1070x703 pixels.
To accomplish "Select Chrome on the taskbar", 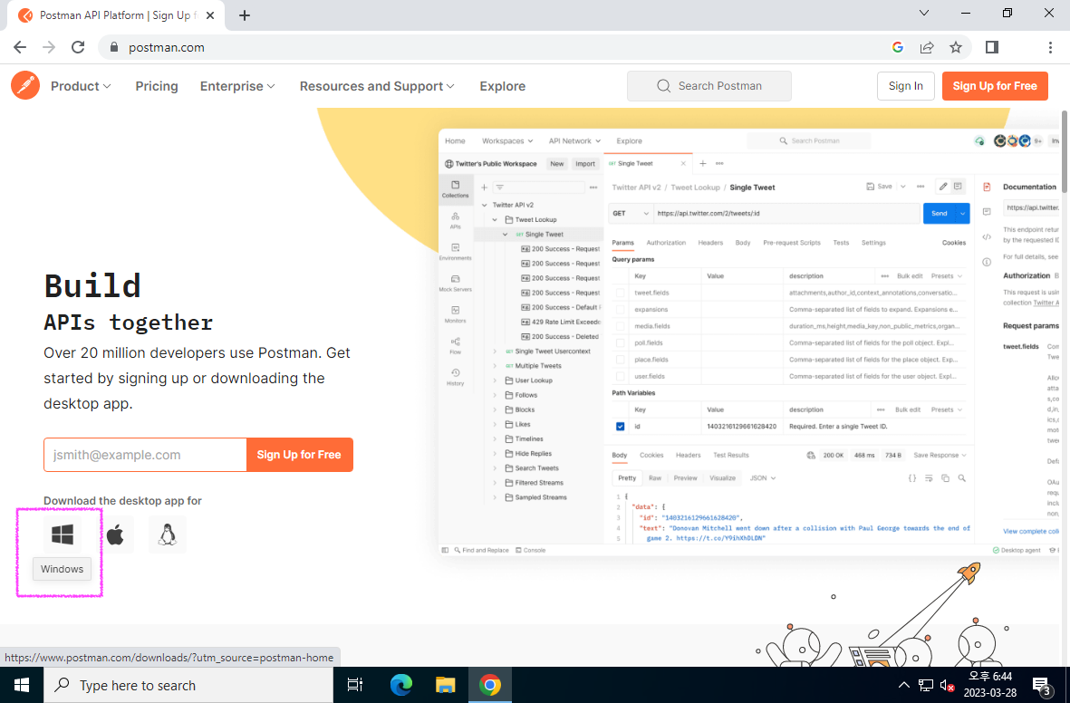I will (490, 685).
